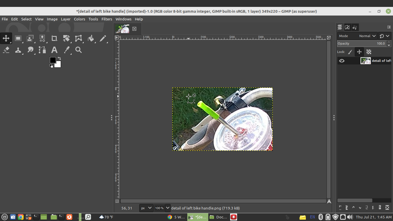Click the black foreground color swatch
The height and width of the screenshot is (221, 393).
point(53,60)
